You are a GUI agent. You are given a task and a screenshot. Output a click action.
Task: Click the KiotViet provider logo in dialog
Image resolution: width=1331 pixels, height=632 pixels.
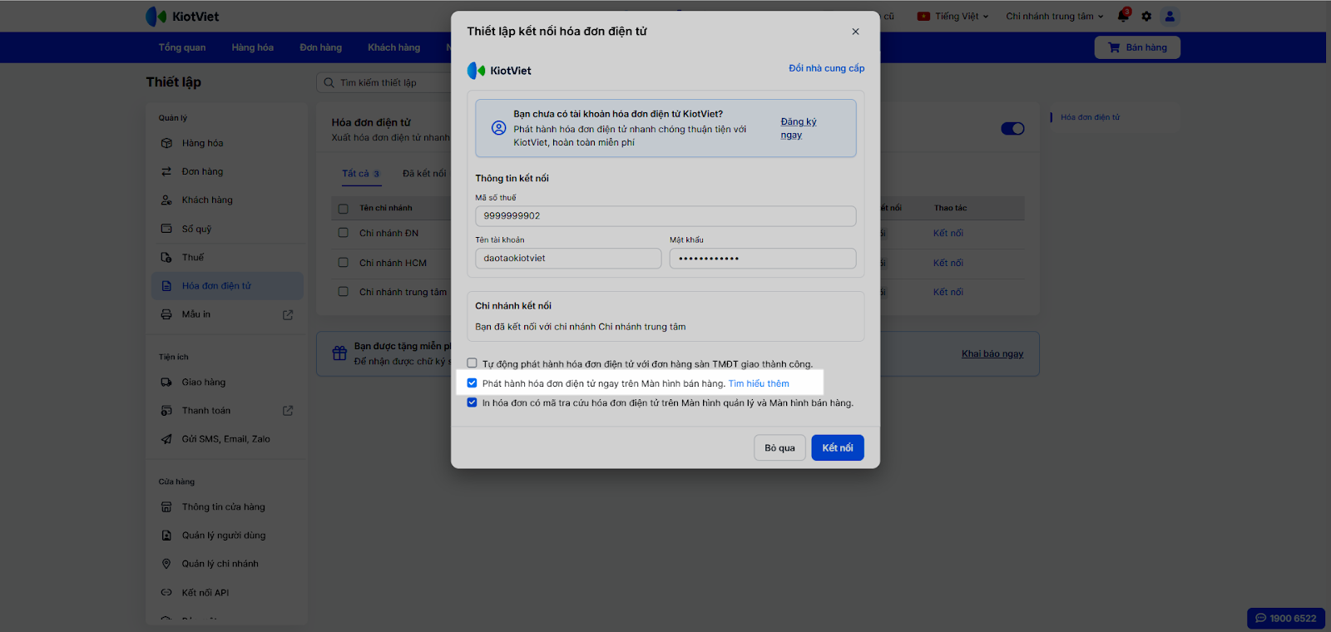coord(499,71)
